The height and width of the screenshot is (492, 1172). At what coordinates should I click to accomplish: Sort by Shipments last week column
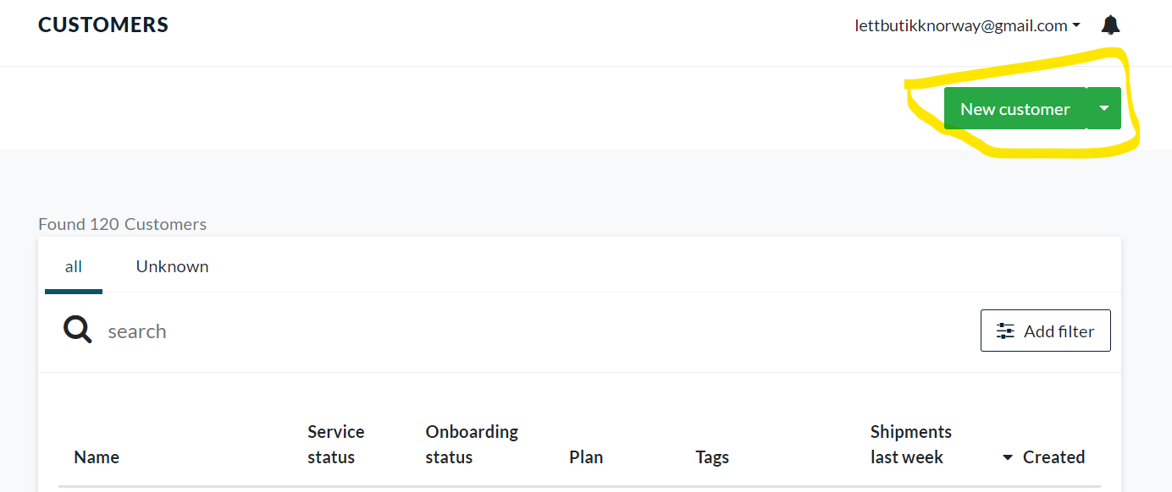click(910, 445)
